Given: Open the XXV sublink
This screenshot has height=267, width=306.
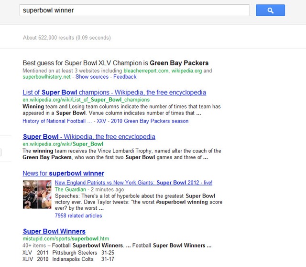Looking at the screenshot, I should (x=100, y=121).
